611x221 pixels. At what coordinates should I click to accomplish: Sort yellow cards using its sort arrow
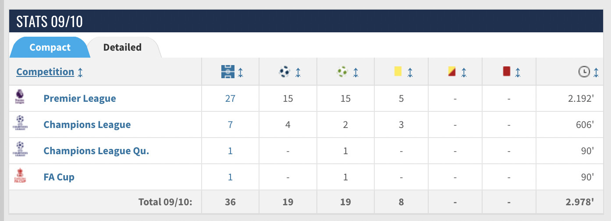click(410, 72)
